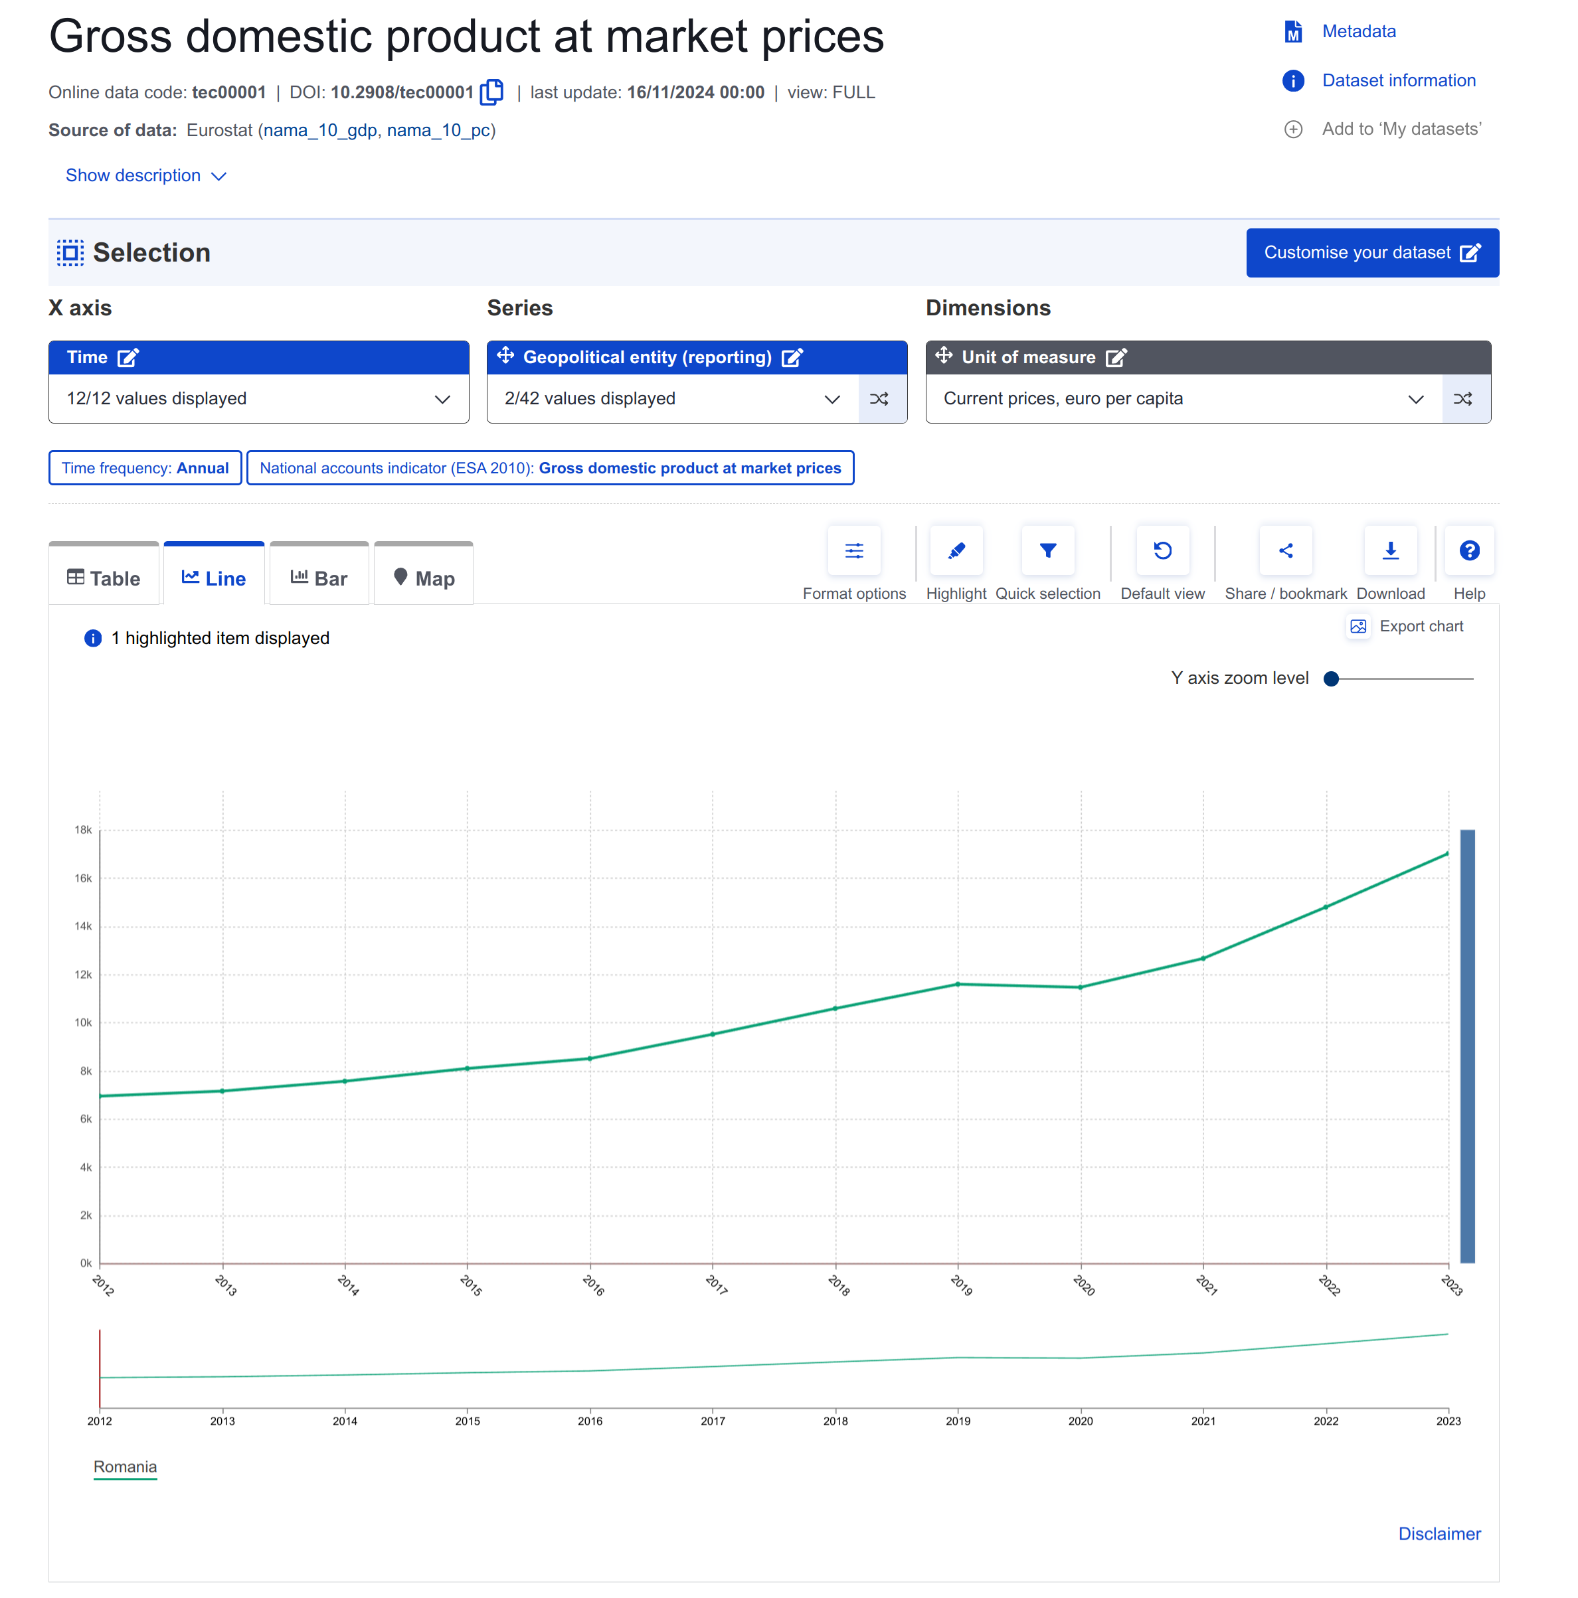Click the Time dimension edit icon
Viewport: 1578px width, 1598px height.
tap(128, 357)
